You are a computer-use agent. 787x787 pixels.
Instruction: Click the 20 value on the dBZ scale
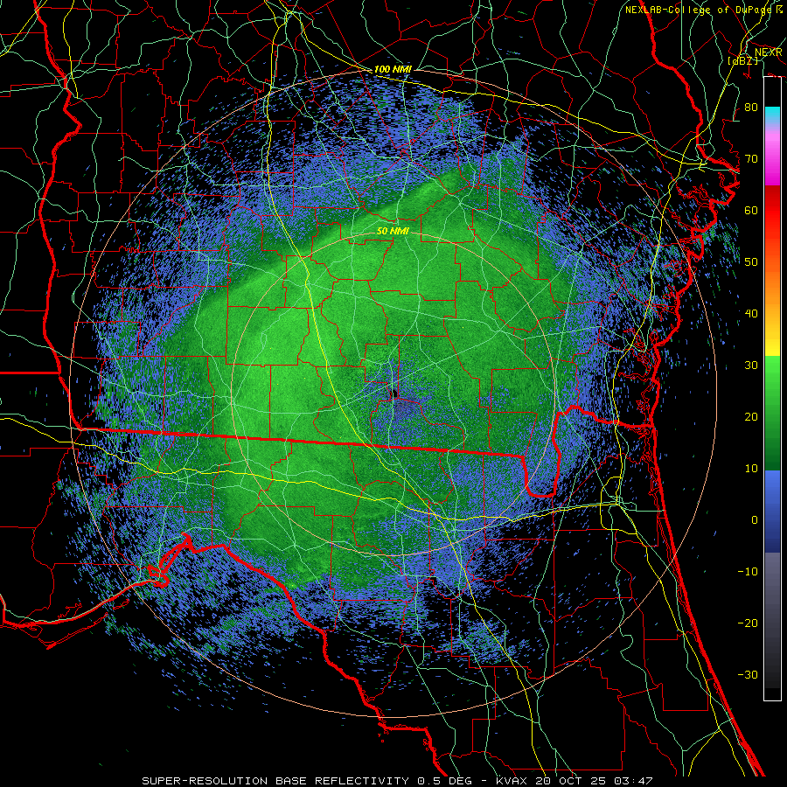click(751, 417)
